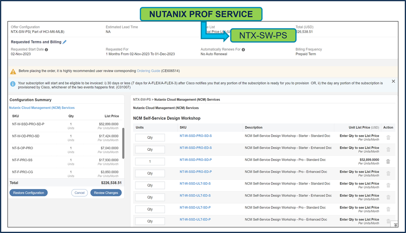Click NCM Self-Service Design Workshop heading
406x233 pixels.
coord(167,118)
